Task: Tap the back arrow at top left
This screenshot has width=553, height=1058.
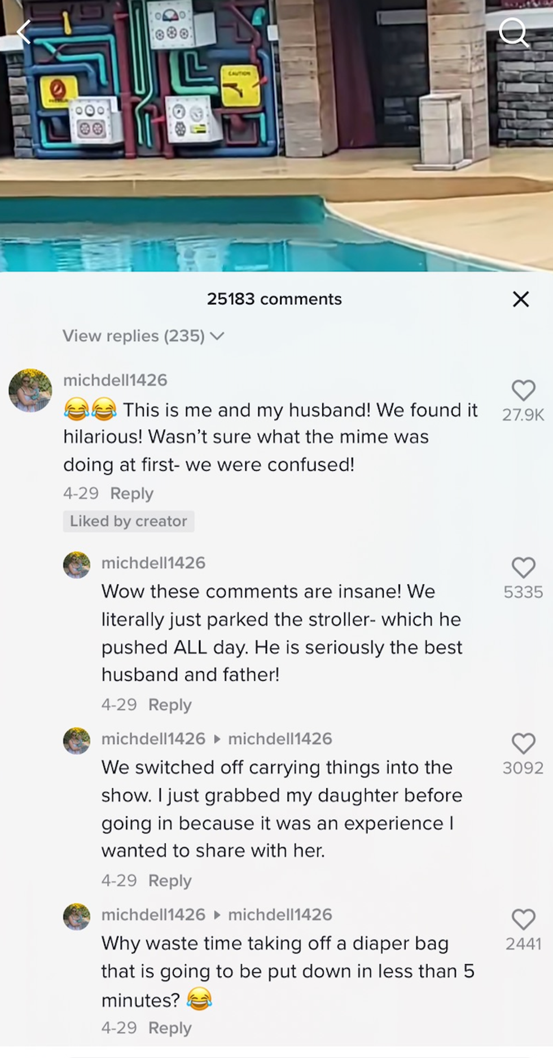Action: (x=24, y=32)
